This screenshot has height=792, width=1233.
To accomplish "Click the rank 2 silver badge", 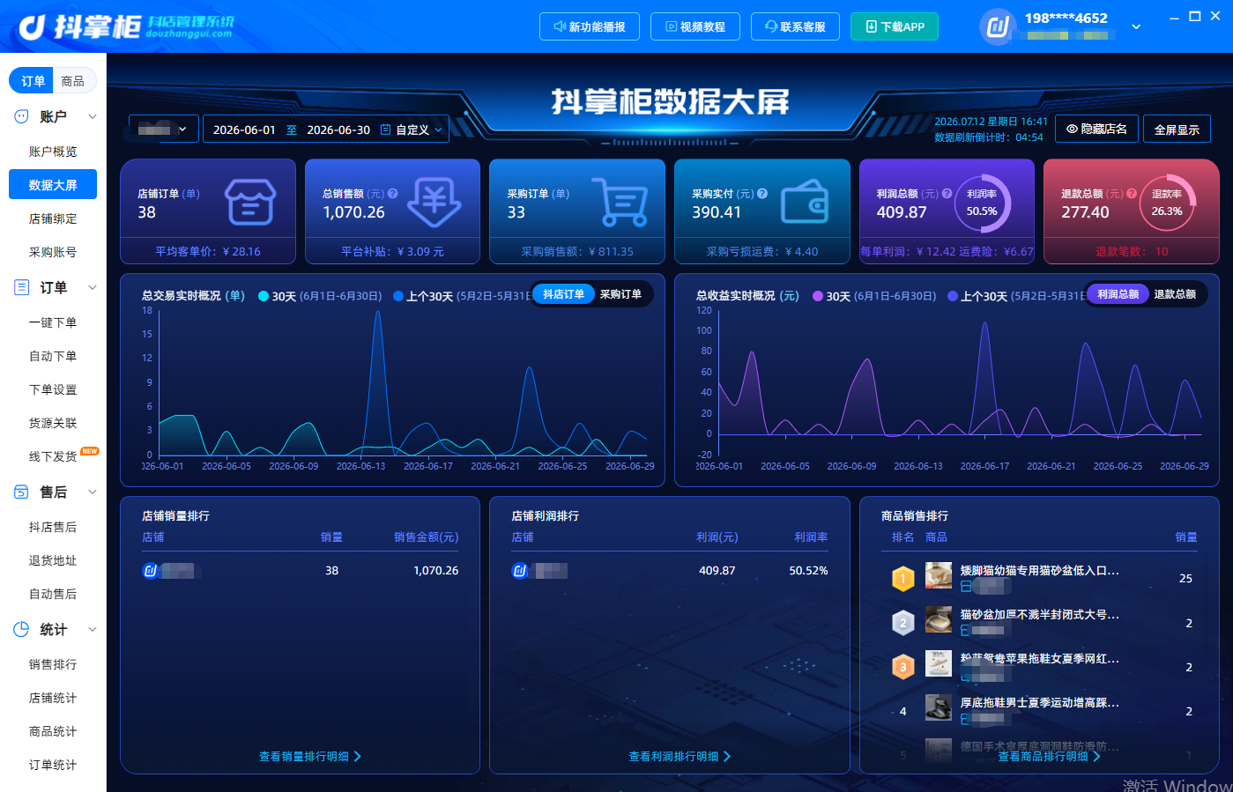I will pos(902,623).
